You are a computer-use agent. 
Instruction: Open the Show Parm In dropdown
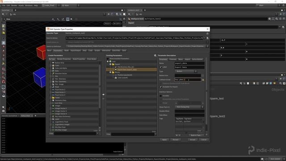[189, 107]
